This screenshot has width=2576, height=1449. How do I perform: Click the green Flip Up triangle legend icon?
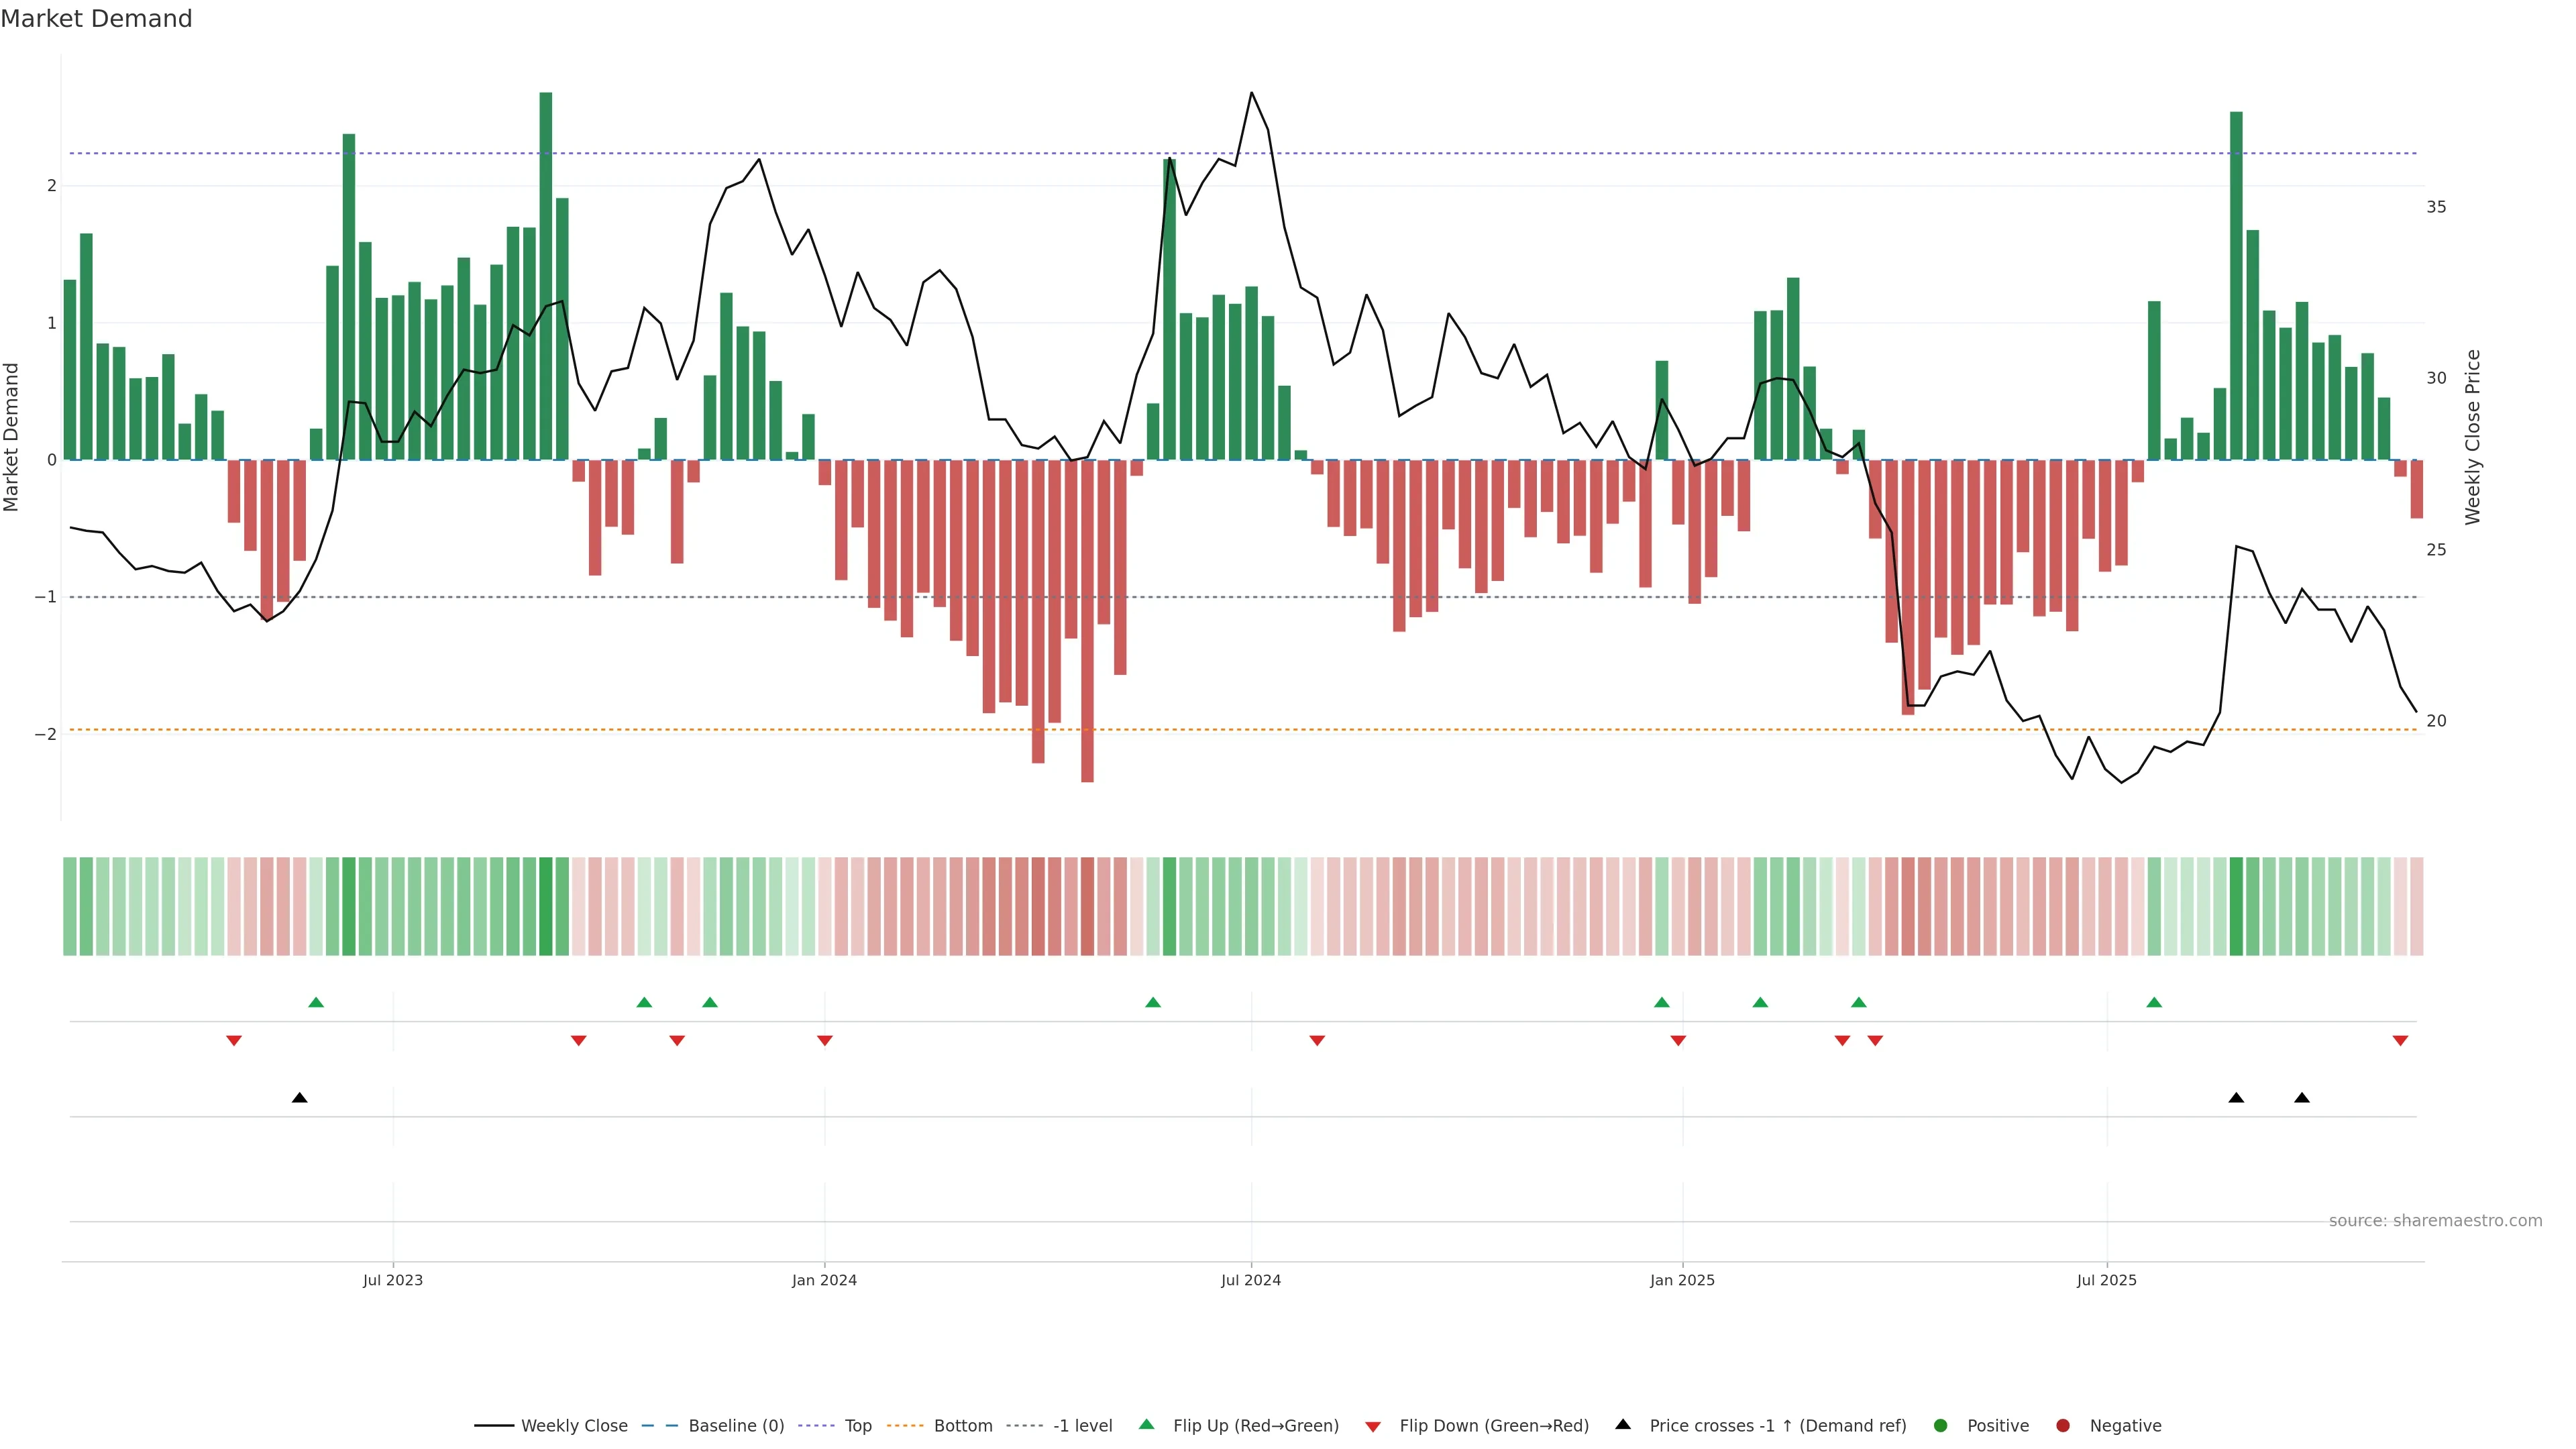tap(1146, 1424)
